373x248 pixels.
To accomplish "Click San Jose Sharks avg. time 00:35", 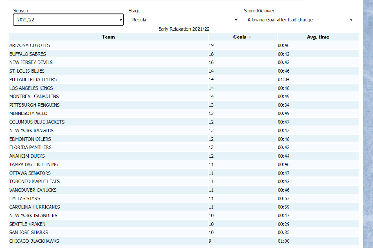I will [x=283, y=233].
